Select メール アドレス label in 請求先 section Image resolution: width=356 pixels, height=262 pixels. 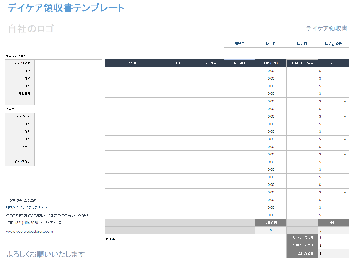point(20,154)
